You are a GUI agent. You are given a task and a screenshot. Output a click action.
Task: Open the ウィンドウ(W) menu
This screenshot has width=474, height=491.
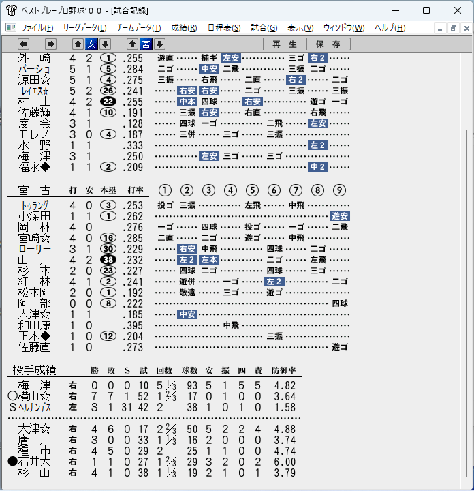(x=344, y=28)
